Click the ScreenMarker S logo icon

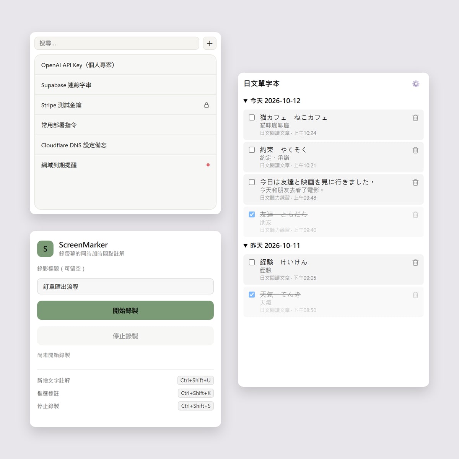click(x=45, y=249)
